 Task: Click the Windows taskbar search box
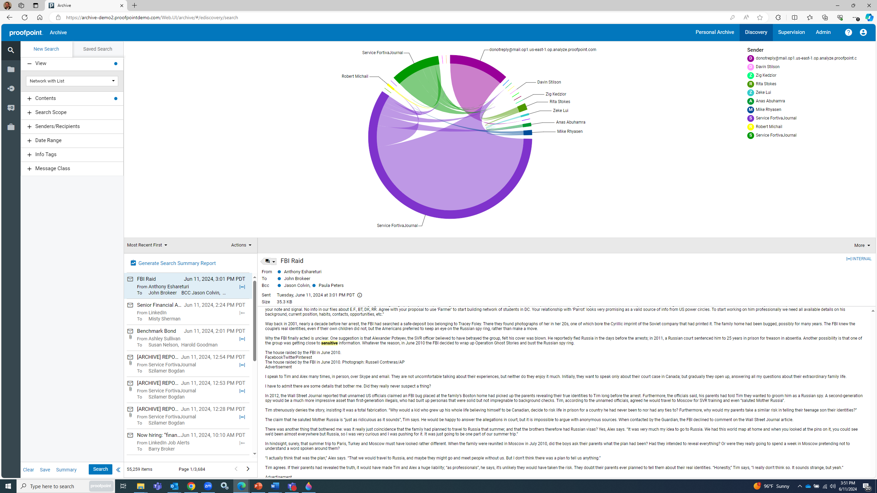[65, 486]
